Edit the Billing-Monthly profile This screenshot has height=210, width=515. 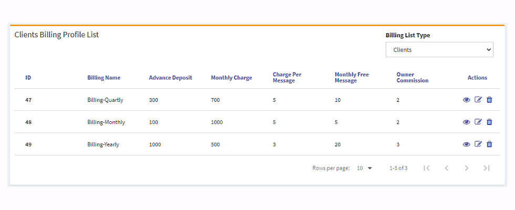pos(478,122)
